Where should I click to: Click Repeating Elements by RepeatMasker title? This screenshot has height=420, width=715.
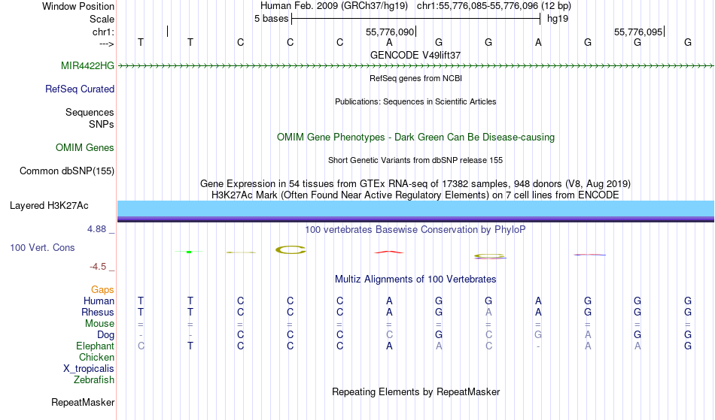pyautogui.click(x=416, y=391)
